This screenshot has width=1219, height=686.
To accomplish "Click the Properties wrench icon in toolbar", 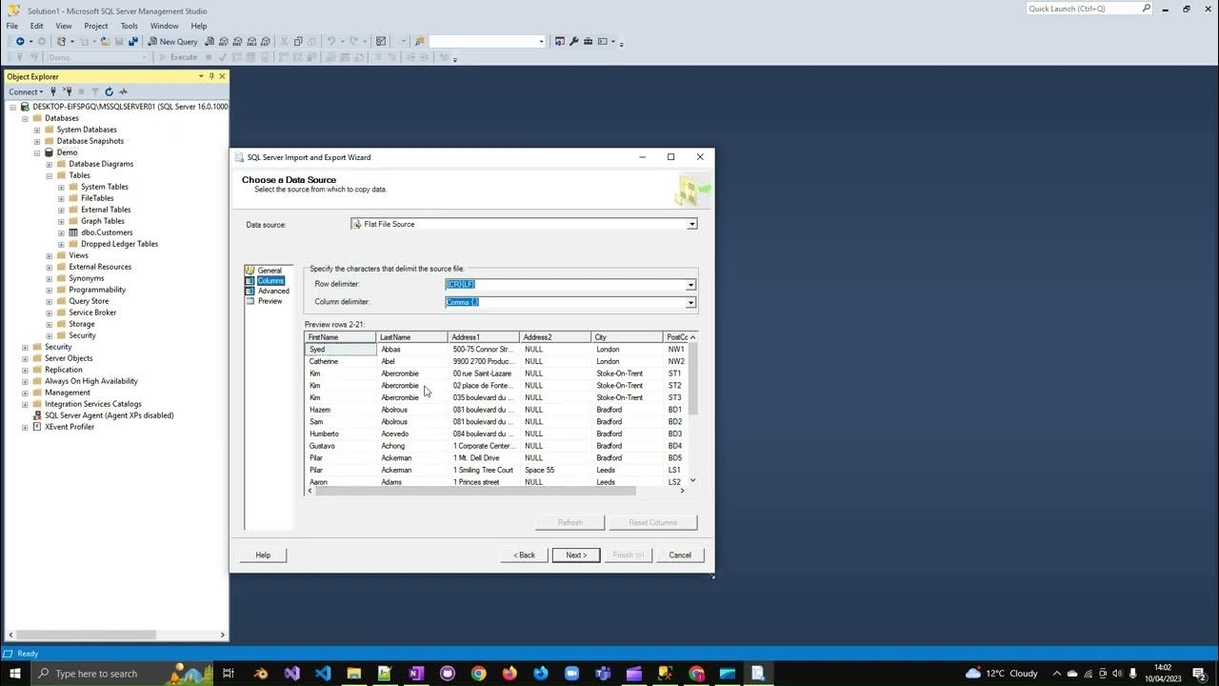I will click(574, 42).
